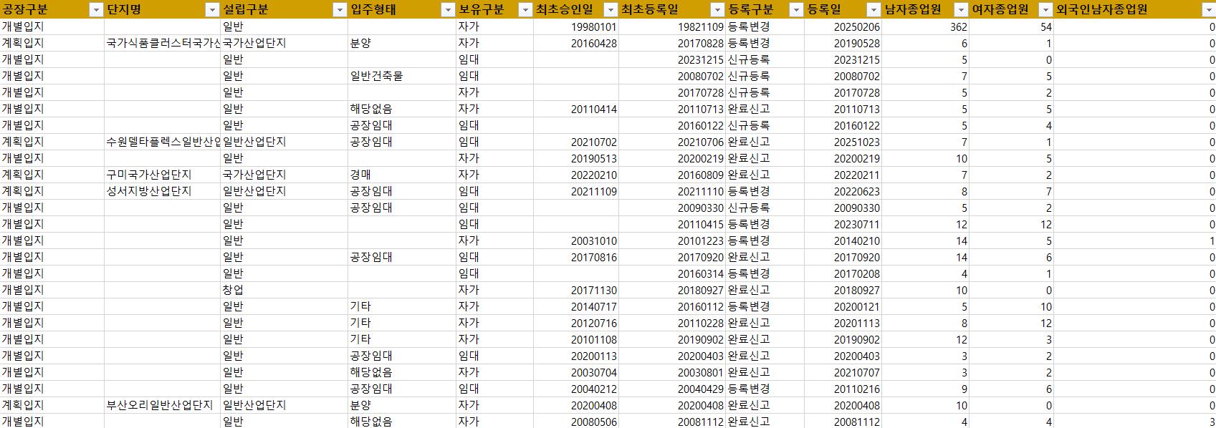Click the 입주형태 filter dropdown arrow
The height and width of the screenshot is (428, 1216).
447,9
